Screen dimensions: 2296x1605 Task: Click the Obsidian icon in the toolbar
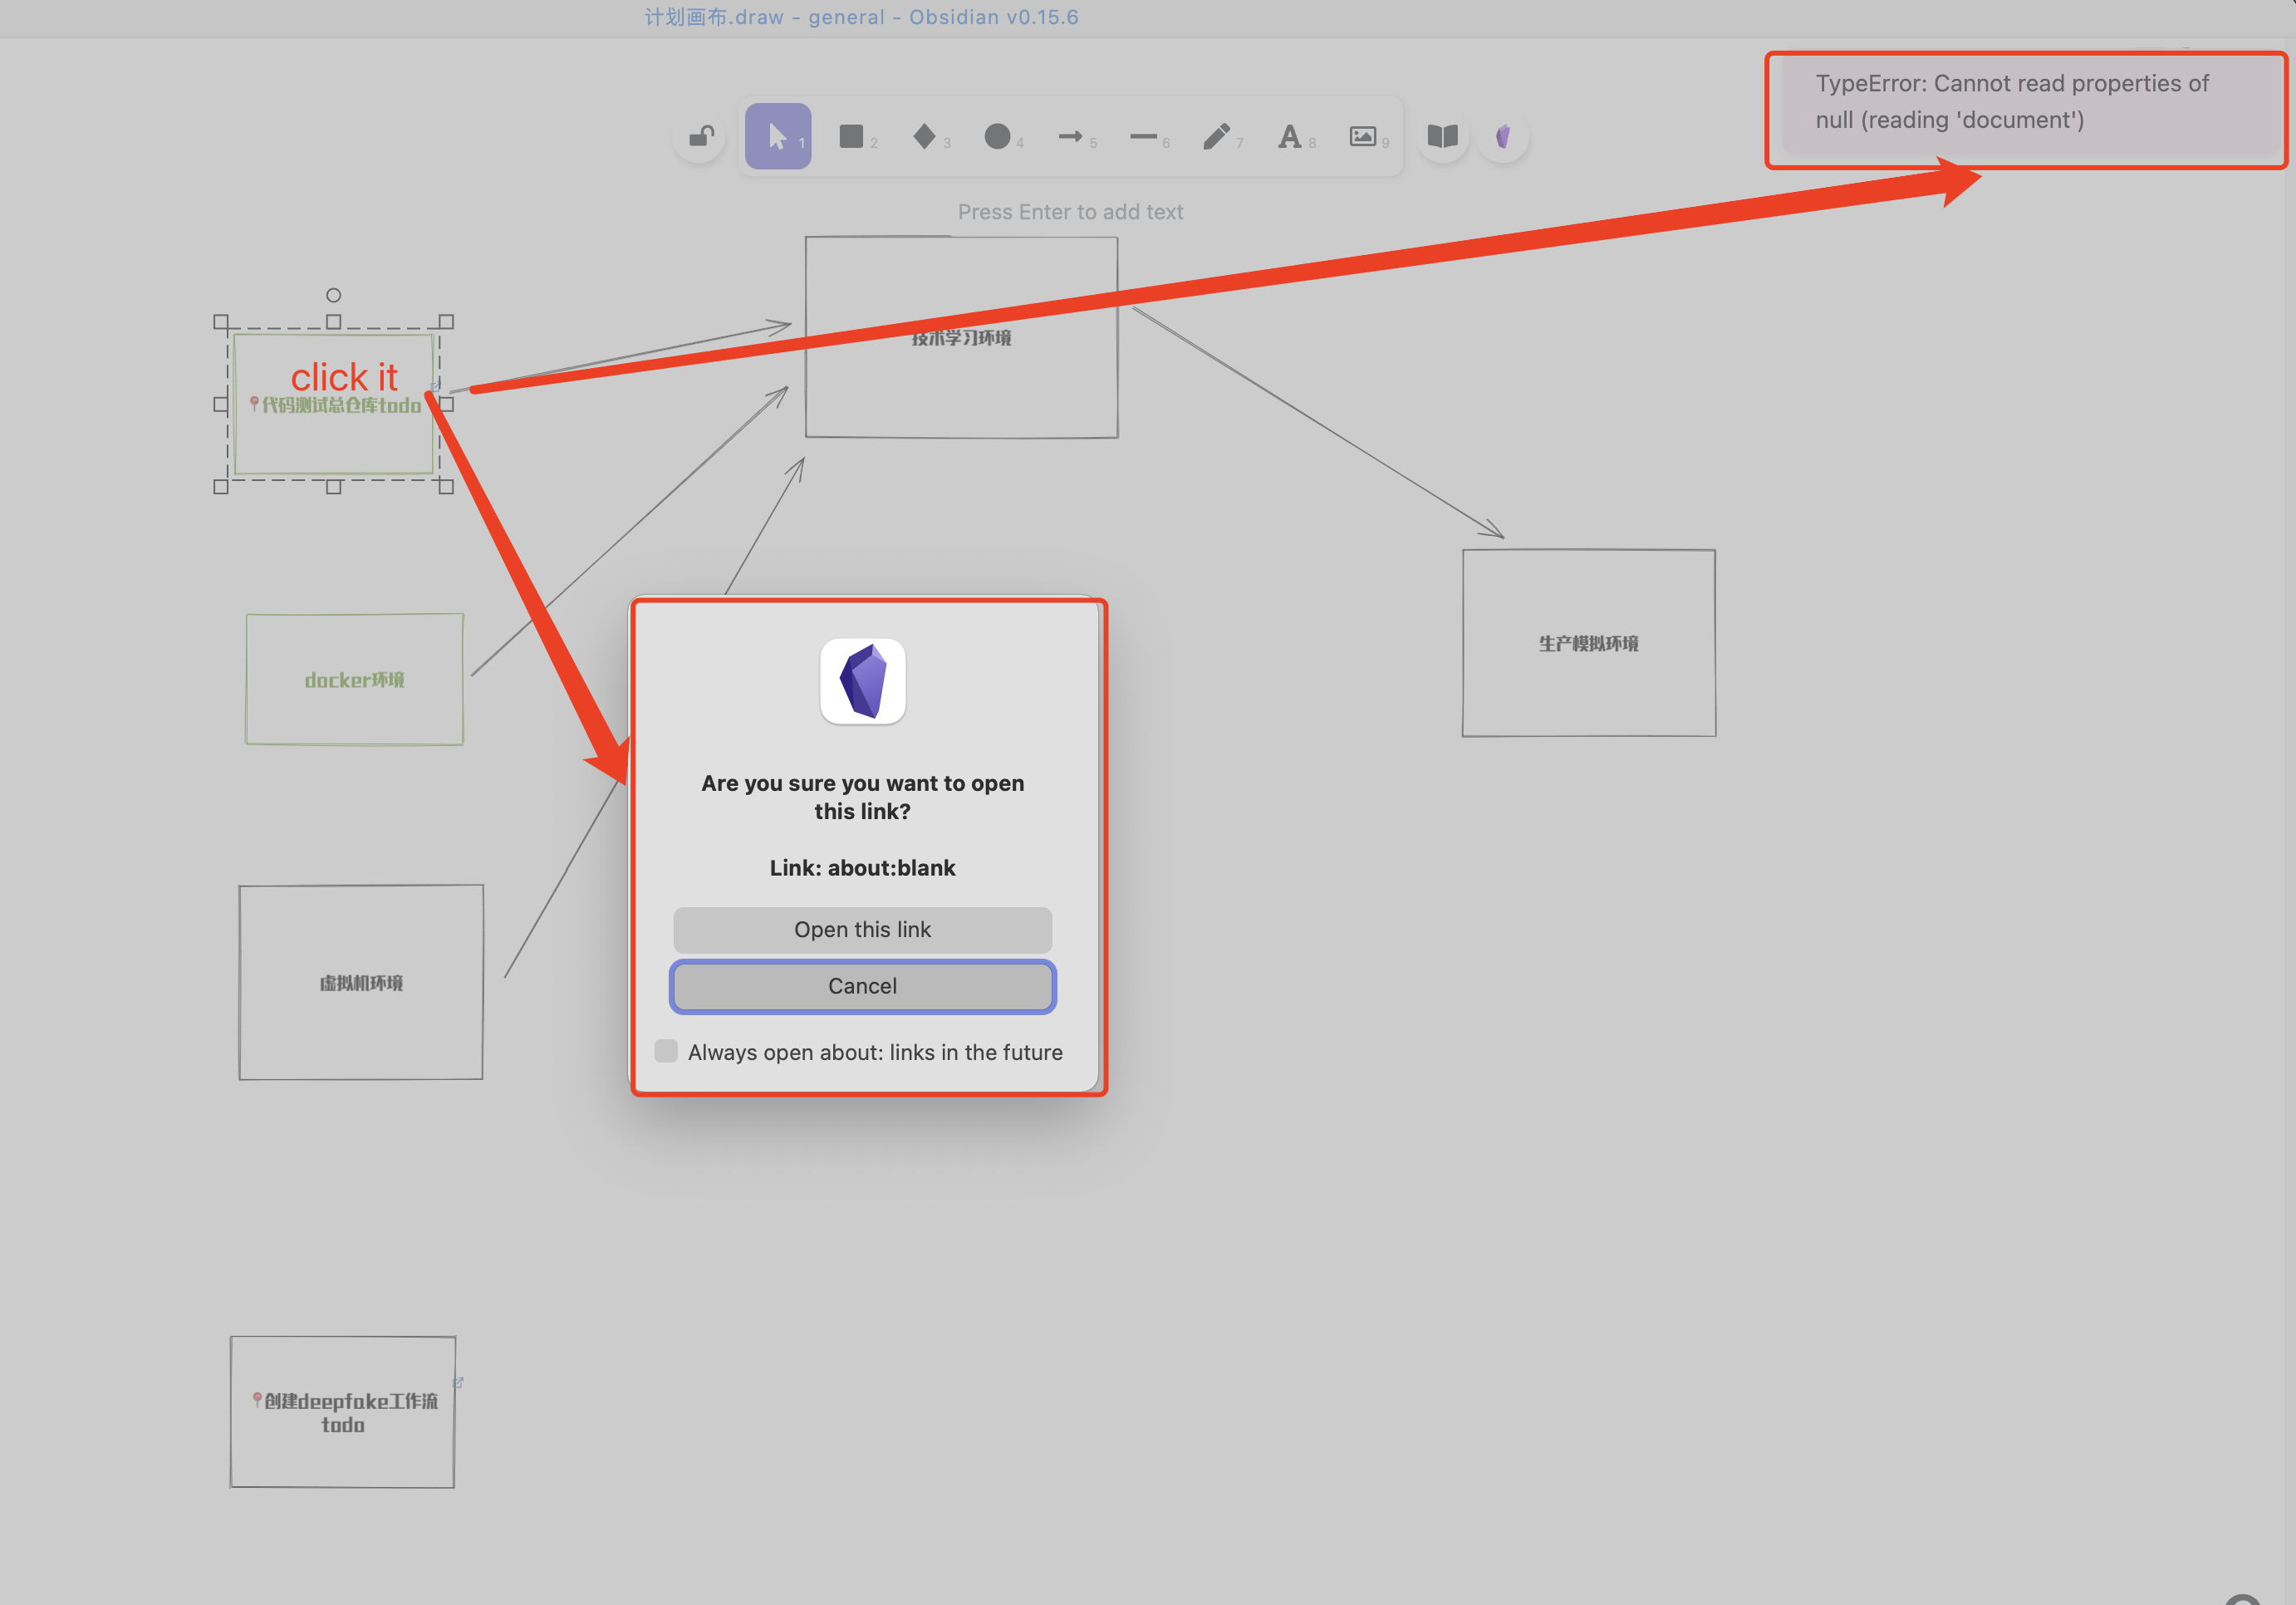[x=1503, y=136]
